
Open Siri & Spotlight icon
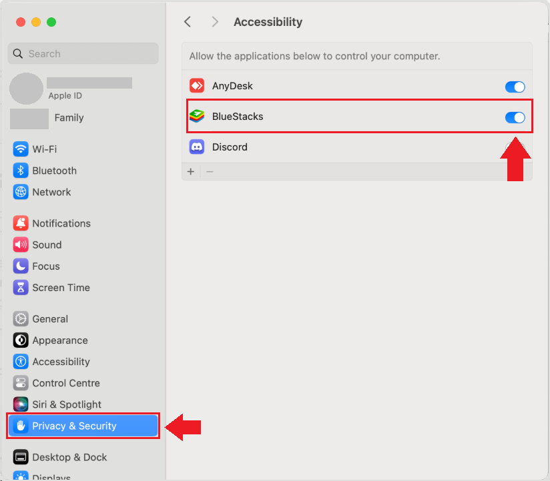[21, 404]
